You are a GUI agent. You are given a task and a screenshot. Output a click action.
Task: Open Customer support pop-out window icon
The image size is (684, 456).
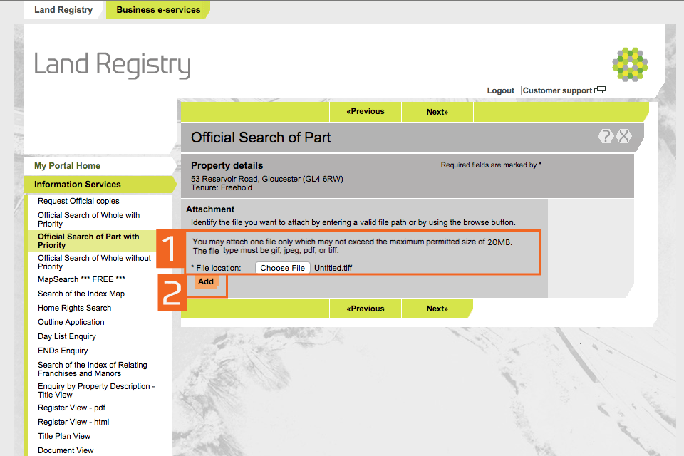600,90
